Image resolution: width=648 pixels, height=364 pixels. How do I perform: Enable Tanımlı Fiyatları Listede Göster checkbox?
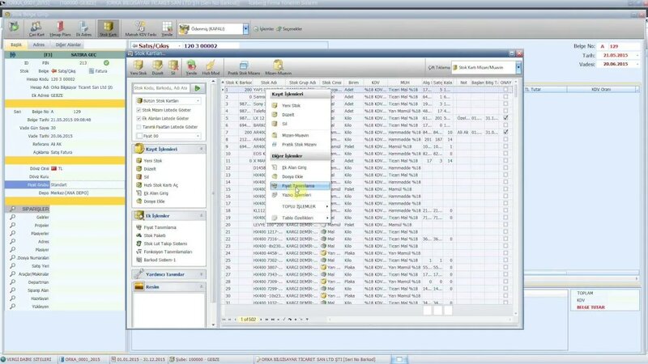click(x=139, y=127)
